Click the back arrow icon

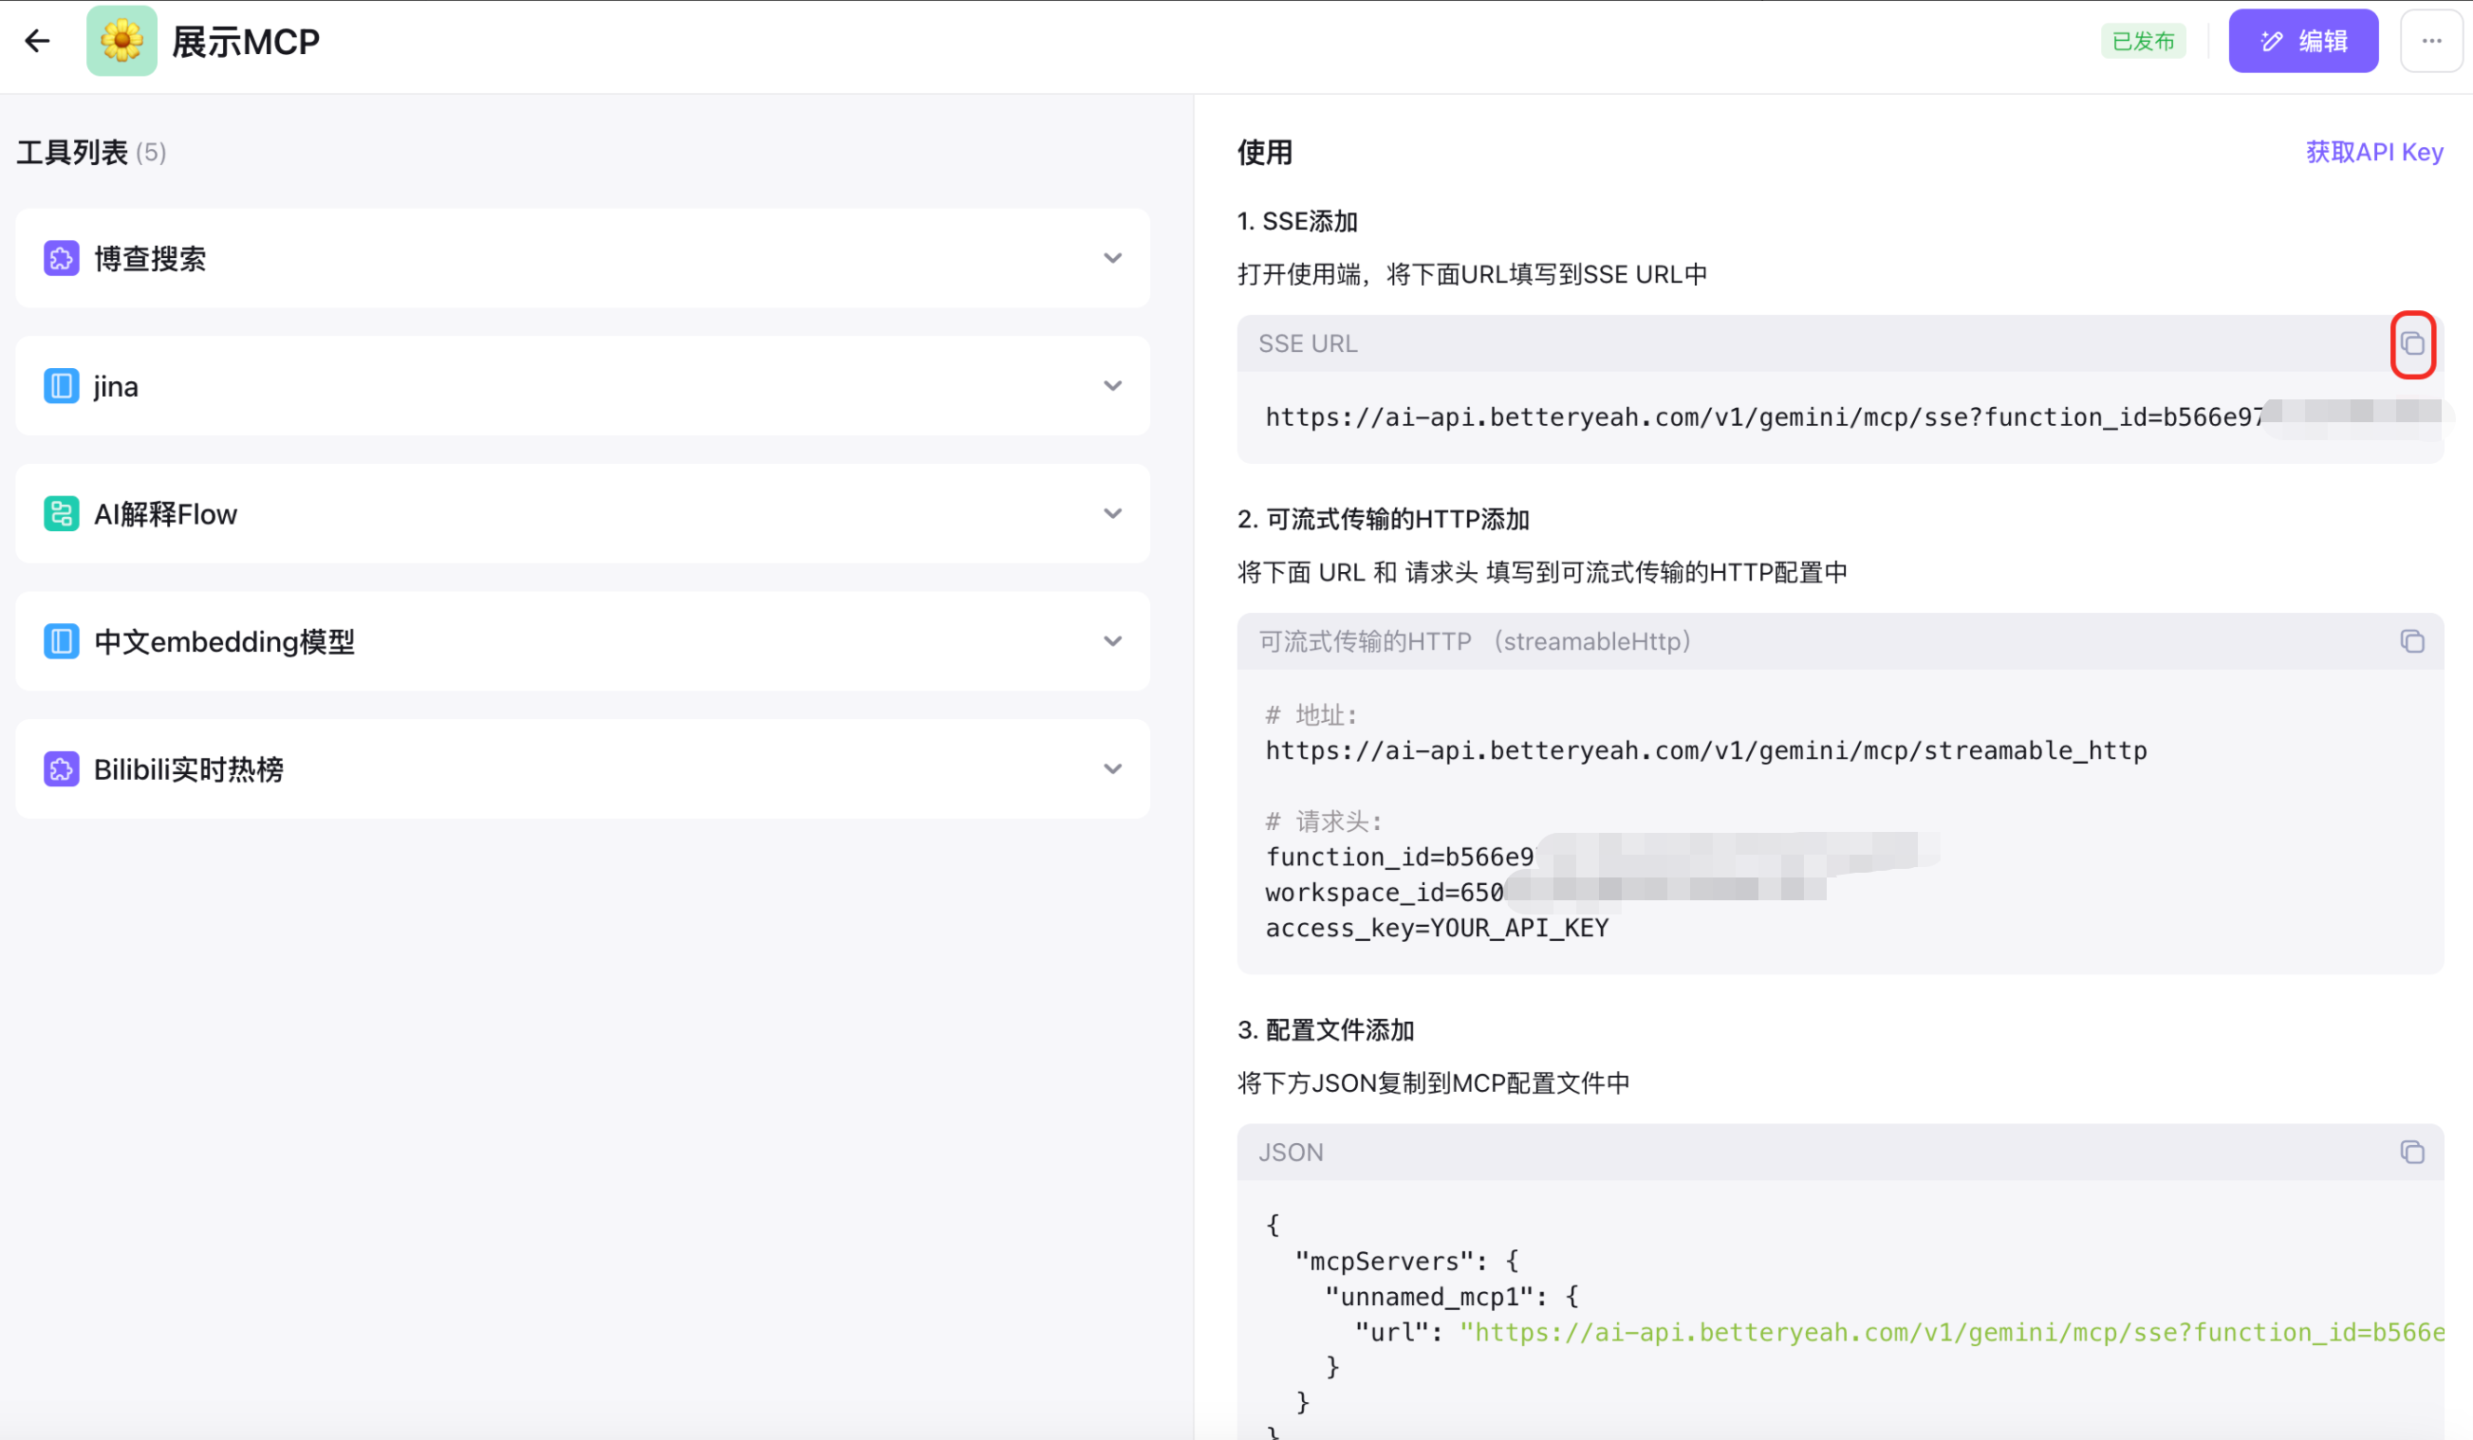(x=37, y=41)
